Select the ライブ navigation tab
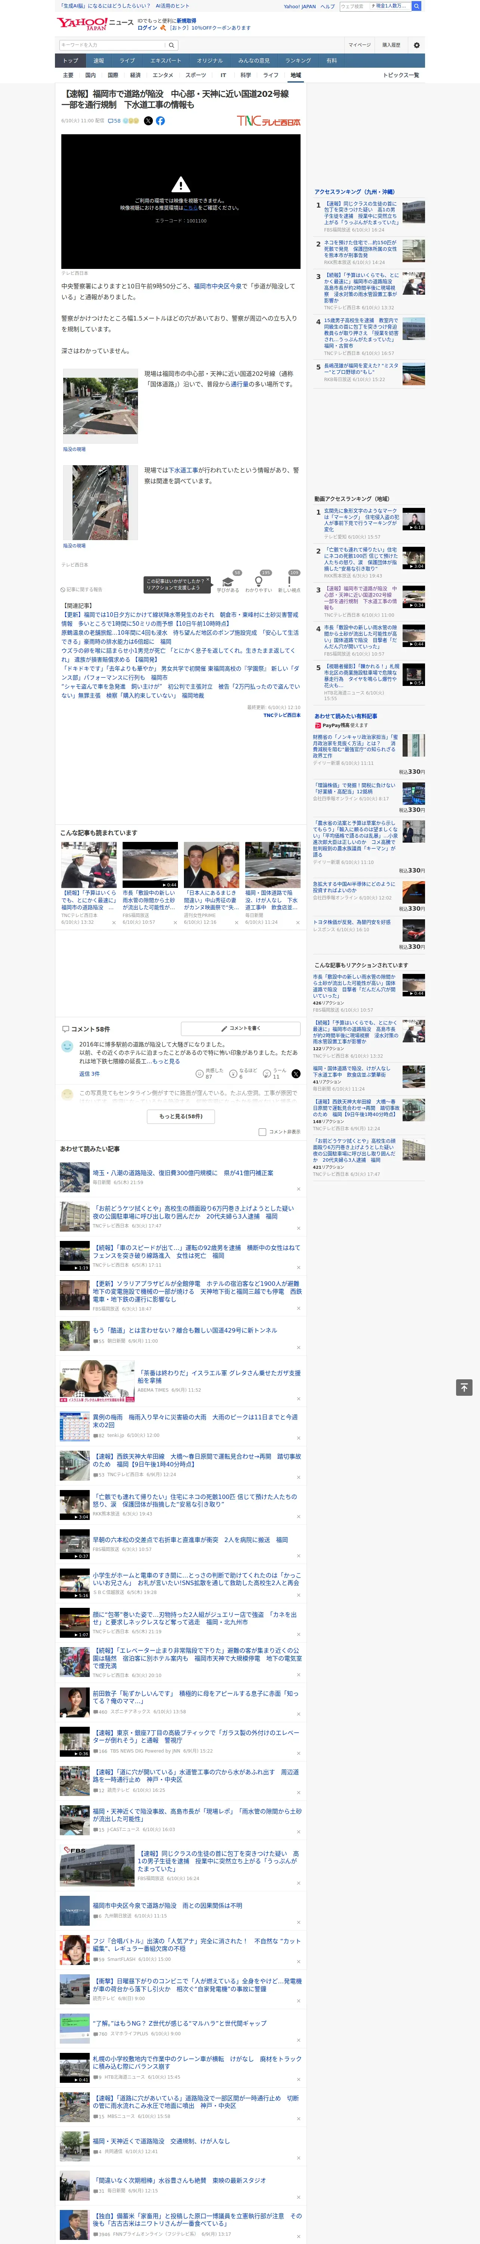Image resolution: width=480 pixels, height=2244 pixels. 127,60
